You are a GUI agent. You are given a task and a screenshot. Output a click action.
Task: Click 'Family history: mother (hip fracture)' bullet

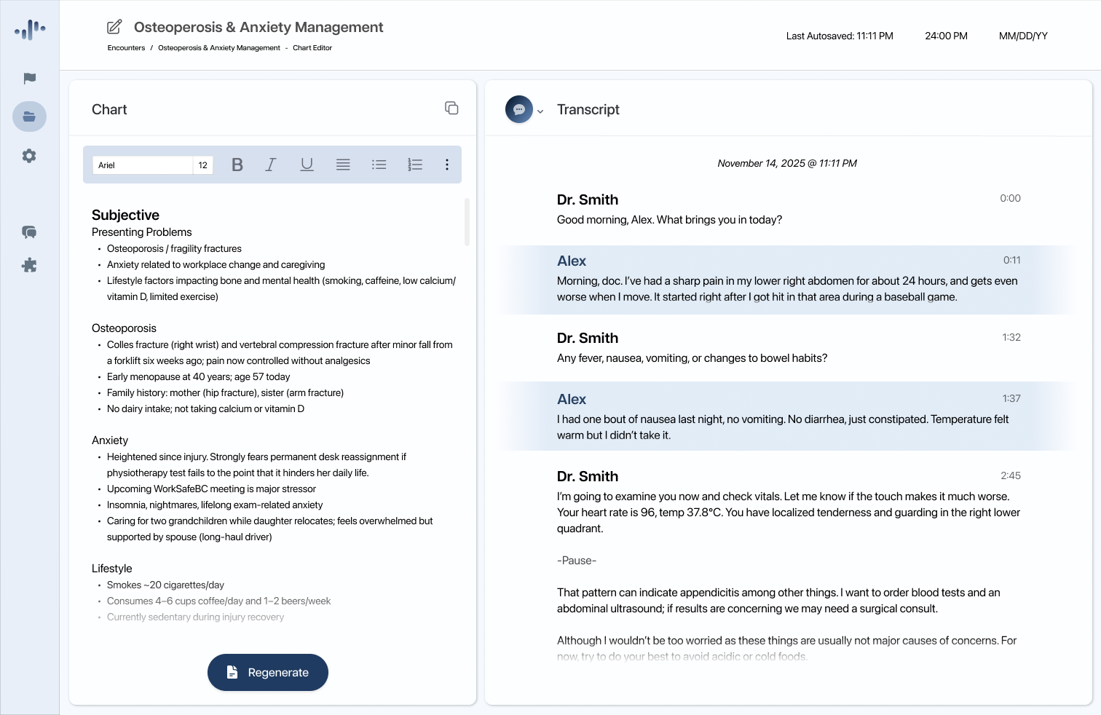[225, 392]
